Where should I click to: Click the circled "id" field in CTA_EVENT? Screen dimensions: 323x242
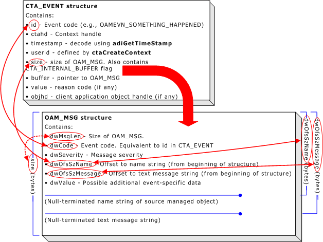tap(33, 25)
